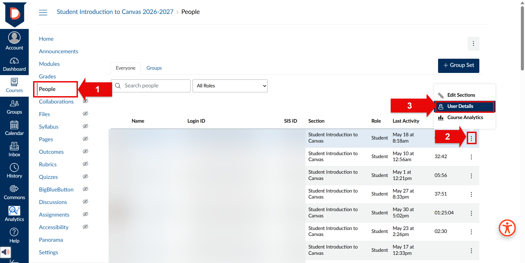Toggle the course navigation hamburger menu
Screen dimensions: 525x263
point(43,12)
